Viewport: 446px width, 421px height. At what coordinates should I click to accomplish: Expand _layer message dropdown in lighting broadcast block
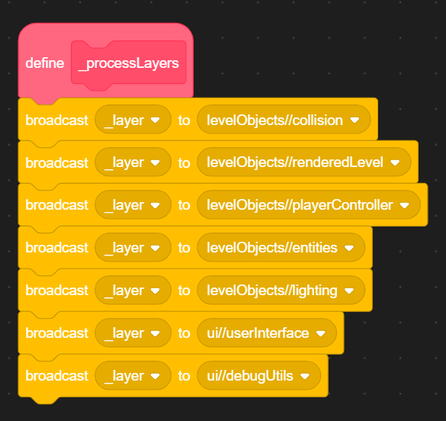(133, 291)
